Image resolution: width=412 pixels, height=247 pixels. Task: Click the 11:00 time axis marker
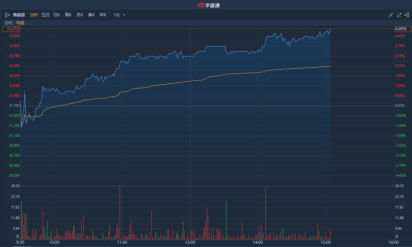pos(122,242)
